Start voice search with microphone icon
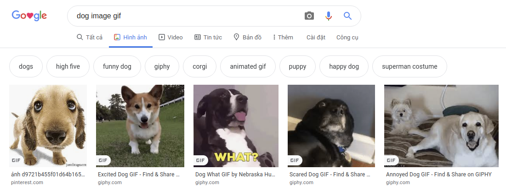The height and width of the screenshot is (191, 506). 328,16
